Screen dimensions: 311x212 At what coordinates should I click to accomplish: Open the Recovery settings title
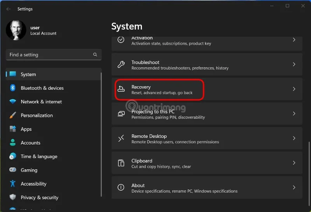click(141, 87)
